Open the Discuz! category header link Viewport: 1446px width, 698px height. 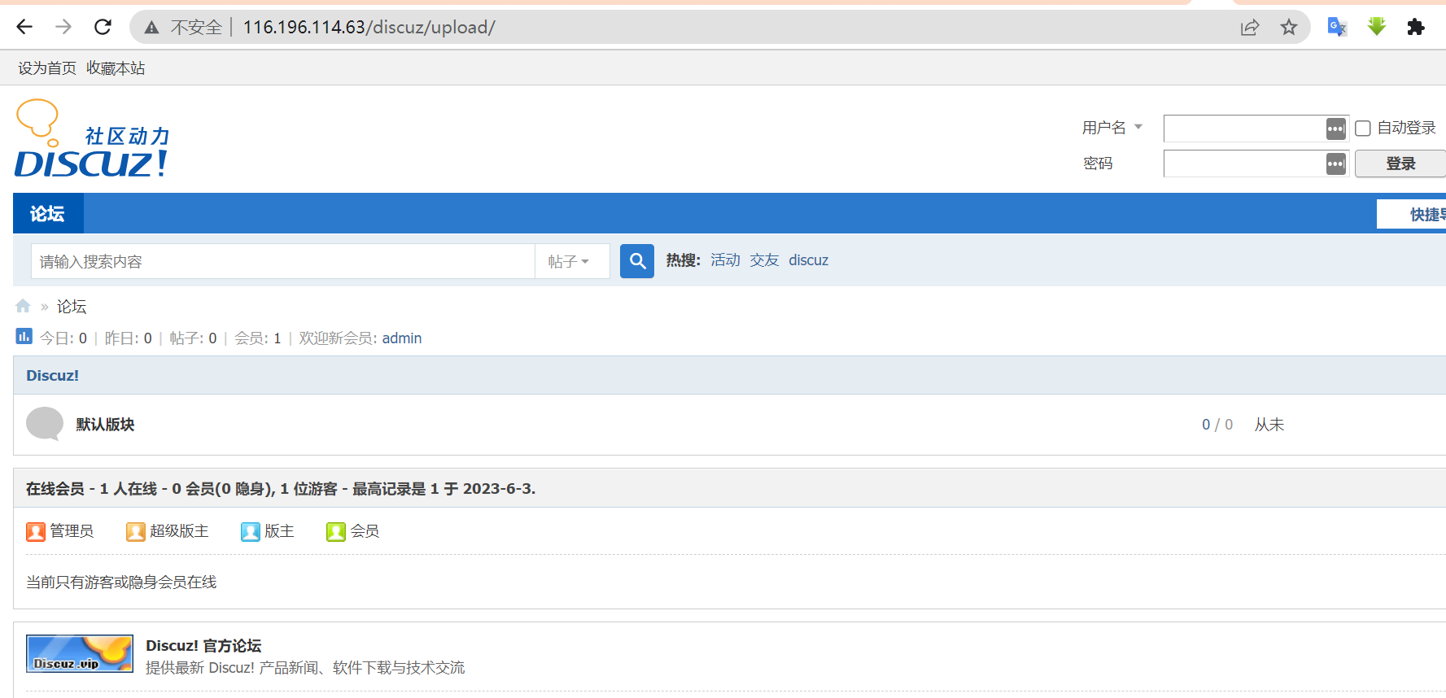click(x=53, y=376)
